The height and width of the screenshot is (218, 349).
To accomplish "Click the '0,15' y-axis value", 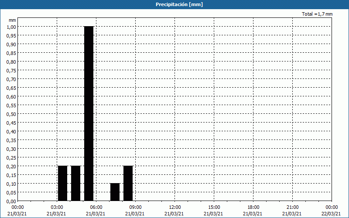I will [11, 175].
